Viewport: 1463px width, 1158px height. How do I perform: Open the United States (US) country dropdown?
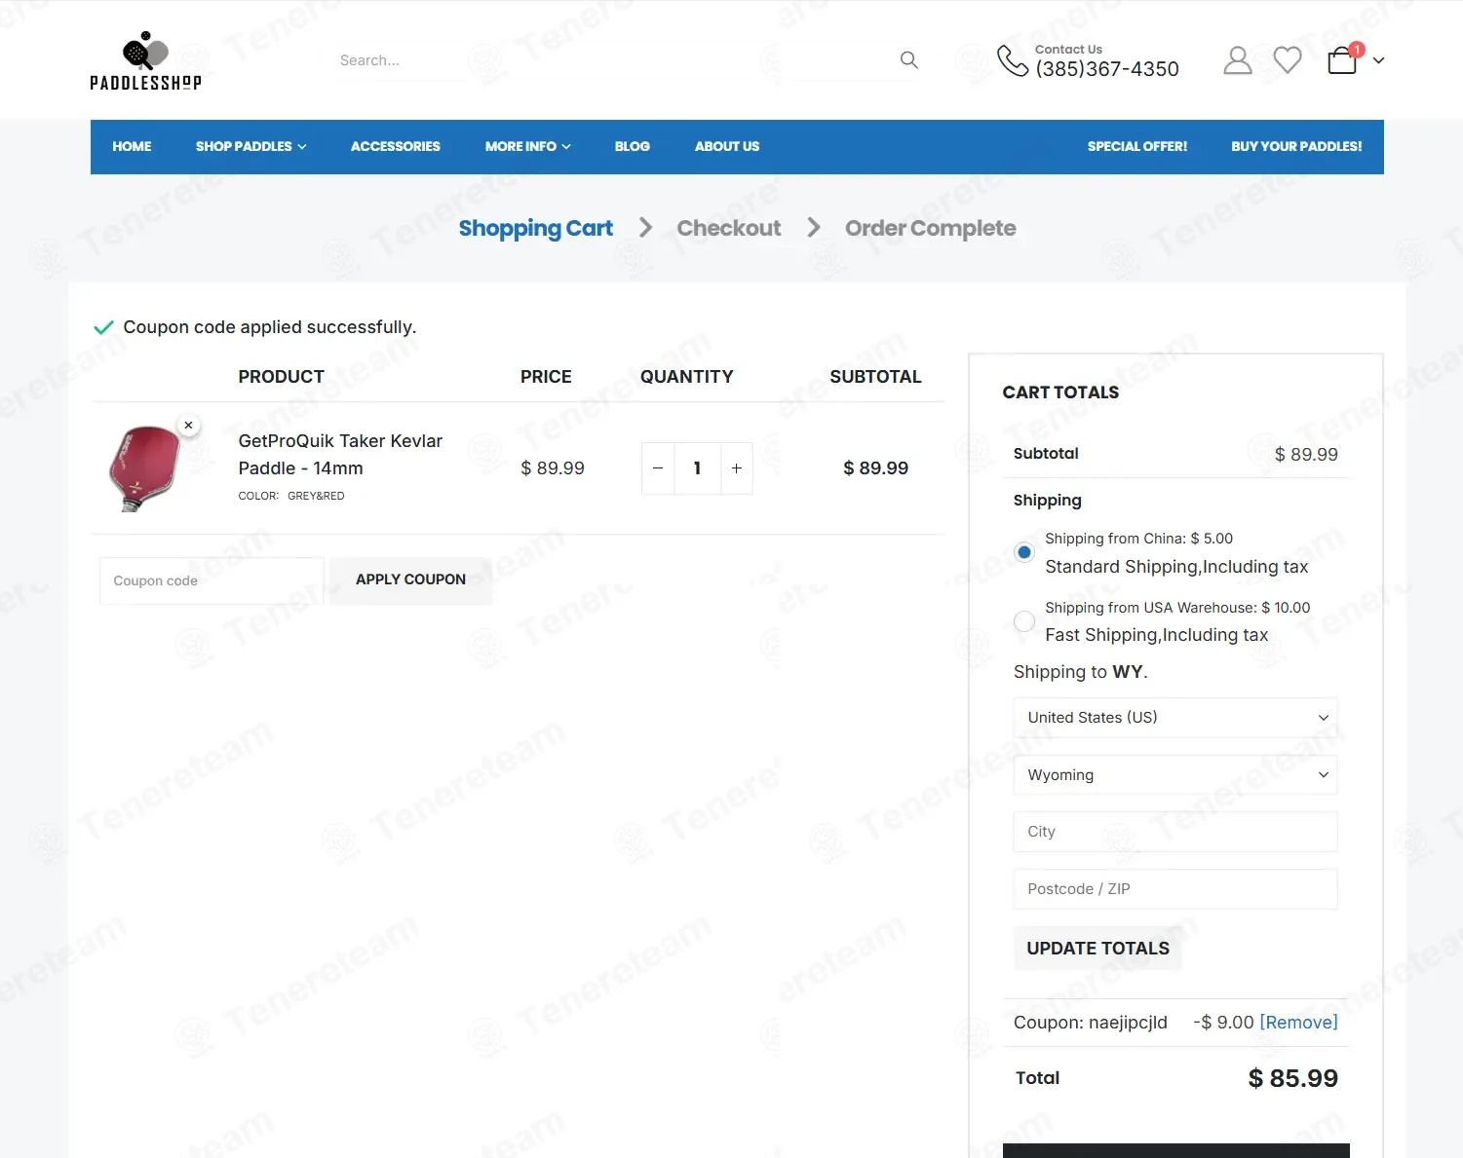tap(1175, 718)
